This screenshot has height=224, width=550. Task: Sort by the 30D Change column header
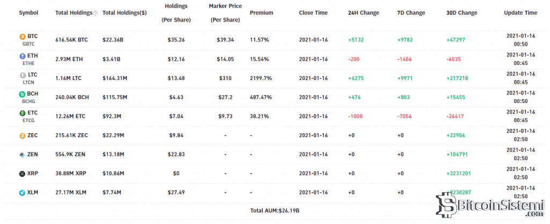461,12
